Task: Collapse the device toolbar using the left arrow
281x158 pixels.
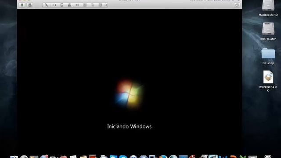Action: tap(106, 5)
